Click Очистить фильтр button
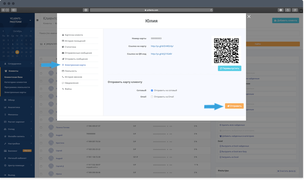This screenshot has height=180, width=306. click(286, 171)
